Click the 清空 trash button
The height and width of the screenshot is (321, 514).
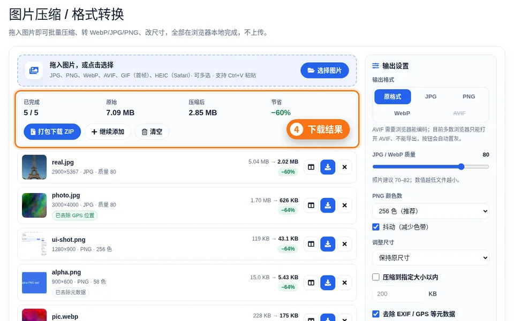click(152, 132)
